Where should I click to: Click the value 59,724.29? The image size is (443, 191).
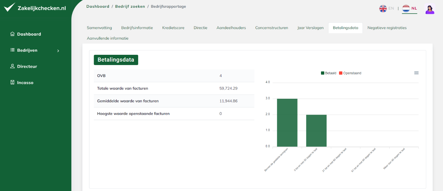click(x=228, y=88)
